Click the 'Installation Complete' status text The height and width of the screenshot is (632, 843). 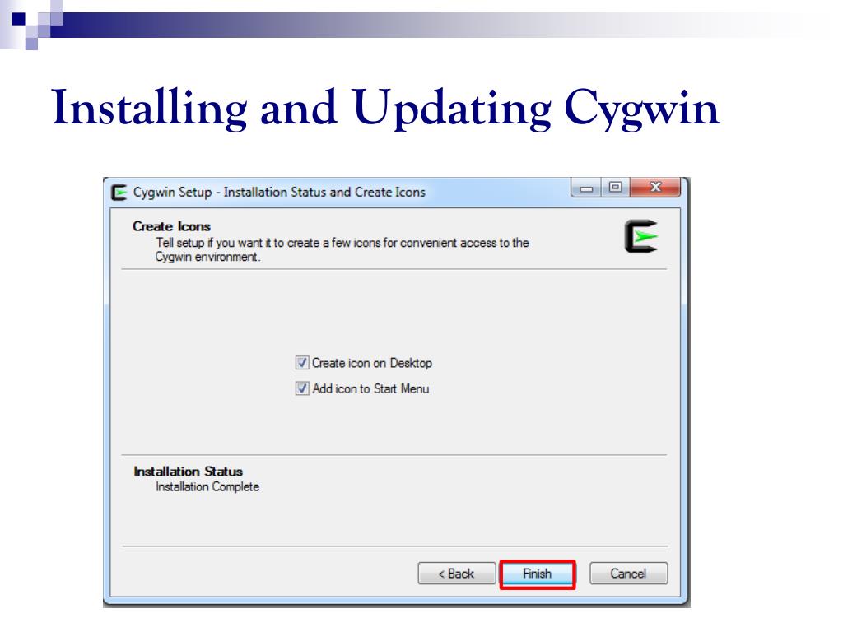(x=207, y=487)
